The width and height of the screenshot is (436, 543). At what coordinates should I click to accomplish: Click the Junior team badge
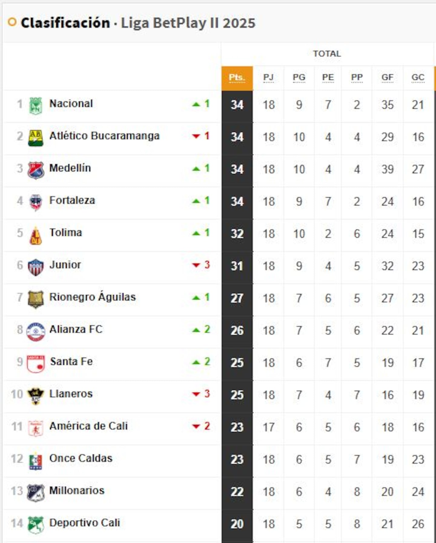click(36, 265)
